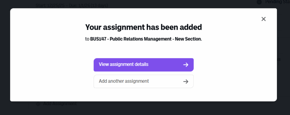Open View assignment details

pyautogui.click(x=144, y=65)
